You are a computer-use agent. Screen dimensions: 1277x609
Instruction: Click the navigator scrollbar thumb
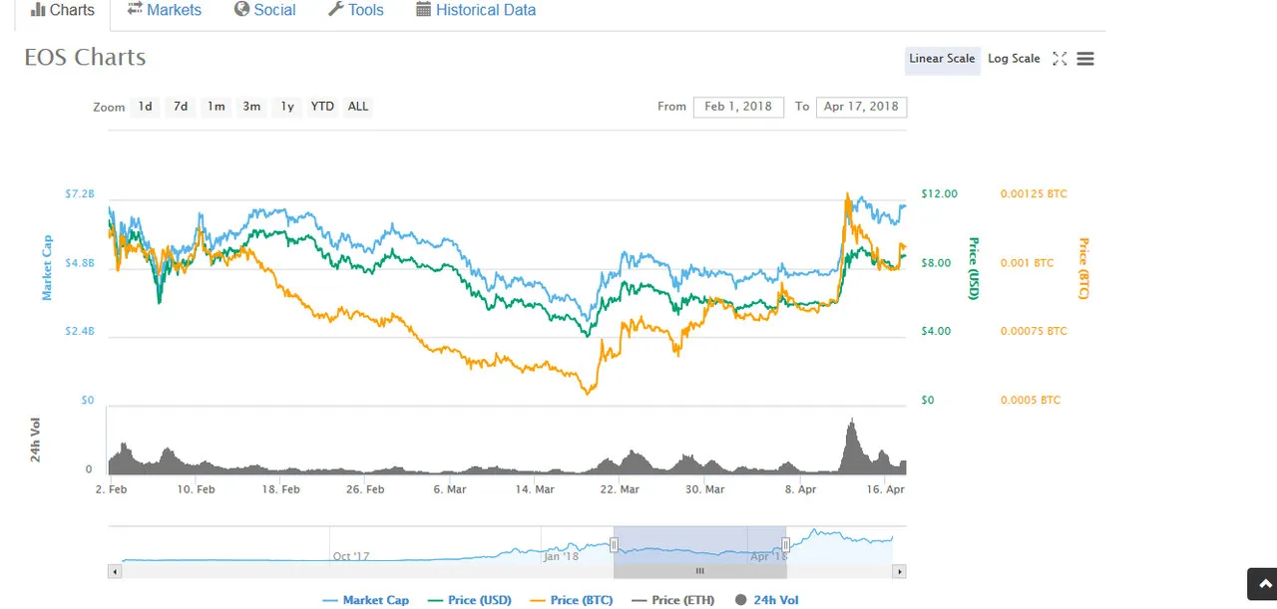tap(699, 571)
